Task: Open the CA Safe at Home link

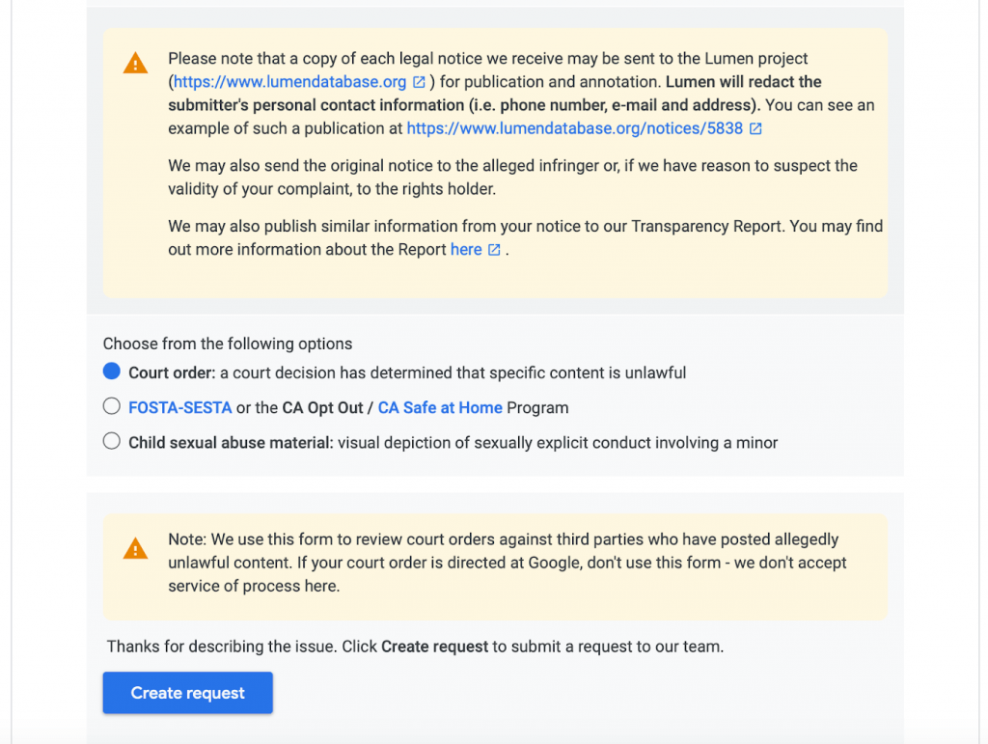Action: tap(440, 407)
